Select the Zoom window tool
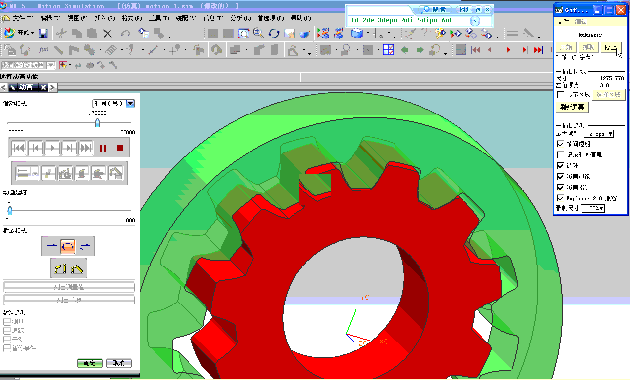This screenshot has height=380, width=630. 244,33
